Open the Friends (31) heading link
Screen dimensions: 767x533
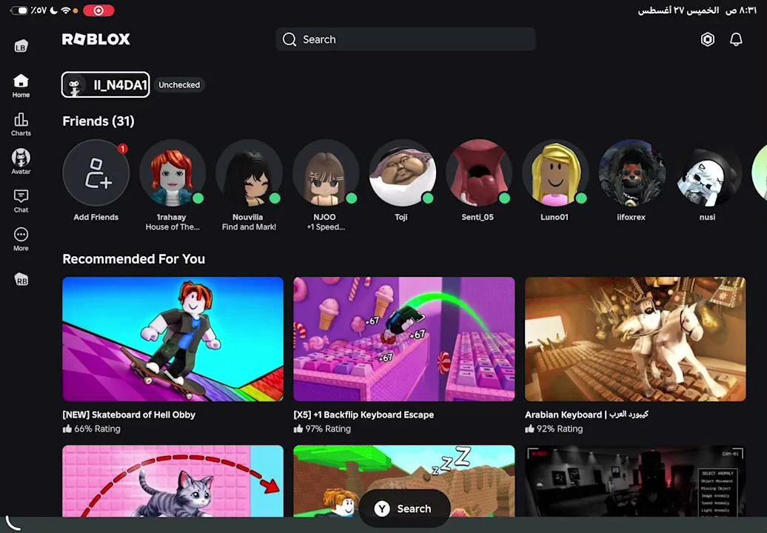pos(98,121)
